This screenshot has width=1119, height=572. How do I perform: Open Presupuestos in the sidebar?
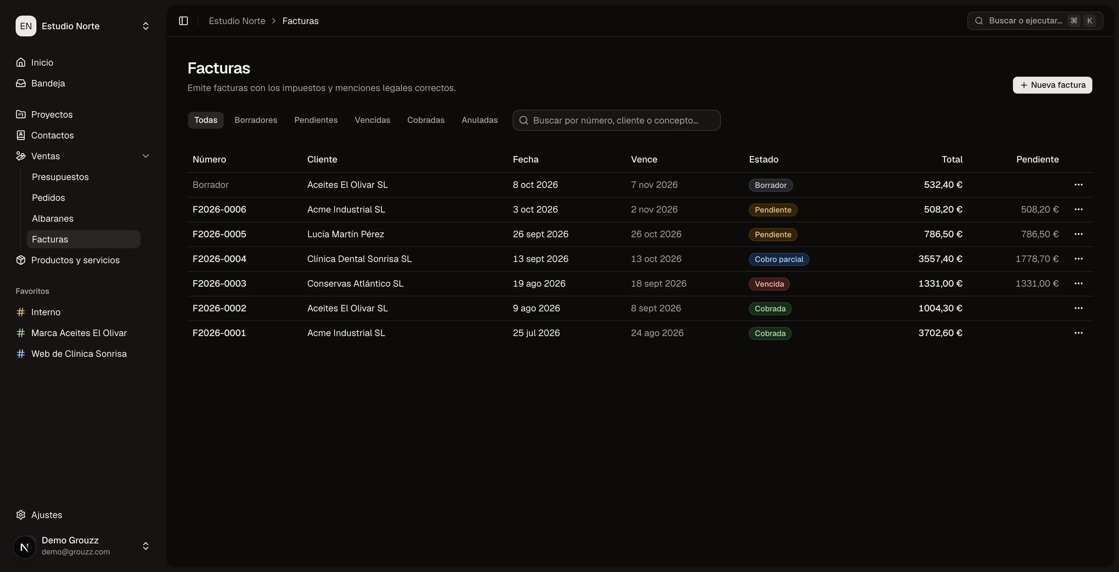pyautogui.click(x=83, y=177)
